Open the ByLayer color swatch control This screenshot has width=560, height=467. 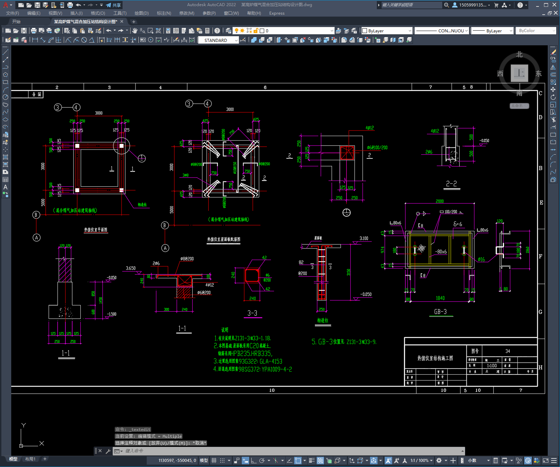point(386,31)
